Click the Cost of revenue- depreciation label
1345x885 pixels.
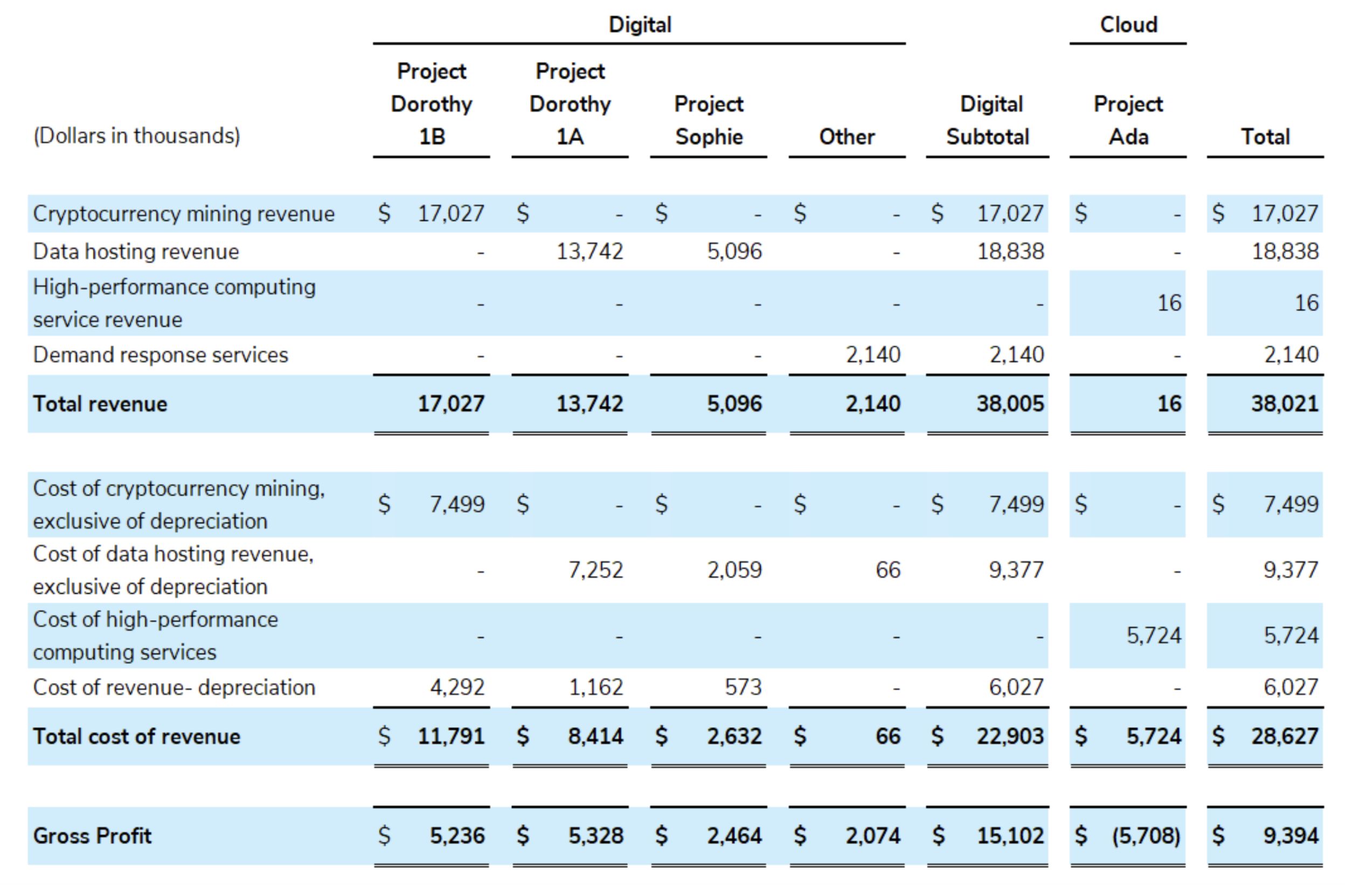tap(174, 687)
